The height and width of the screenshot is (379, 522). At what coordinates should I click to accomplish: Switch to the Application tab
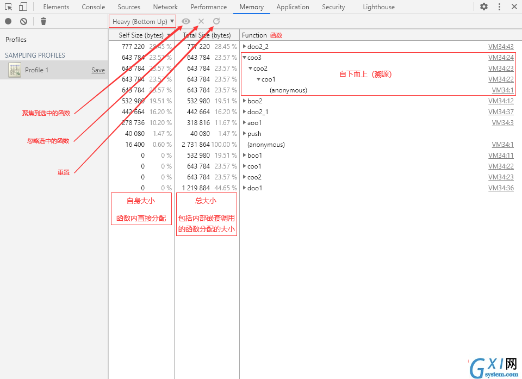(293, 7)
